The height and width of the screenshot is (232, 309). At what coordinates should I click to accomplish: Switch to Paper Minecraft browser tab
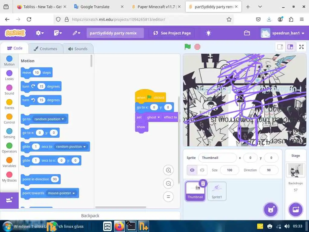156,7
